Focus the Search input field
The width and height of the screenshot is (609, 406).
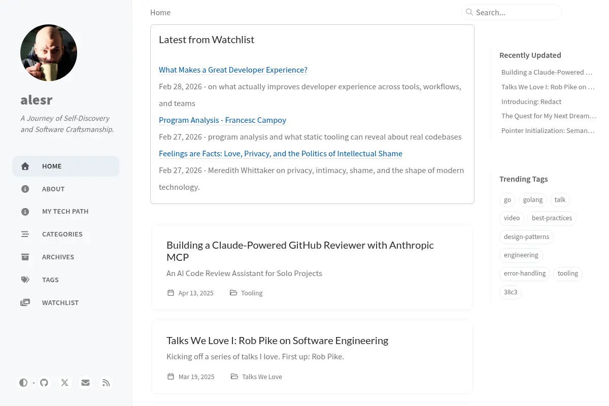pyautogui.click(x=512, y=12)
